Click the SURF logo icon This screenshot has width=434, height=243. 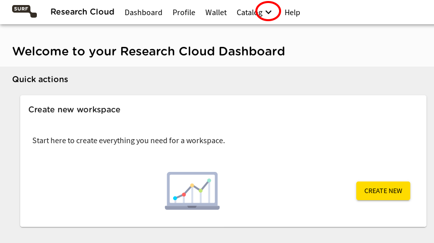click(24, 11)
